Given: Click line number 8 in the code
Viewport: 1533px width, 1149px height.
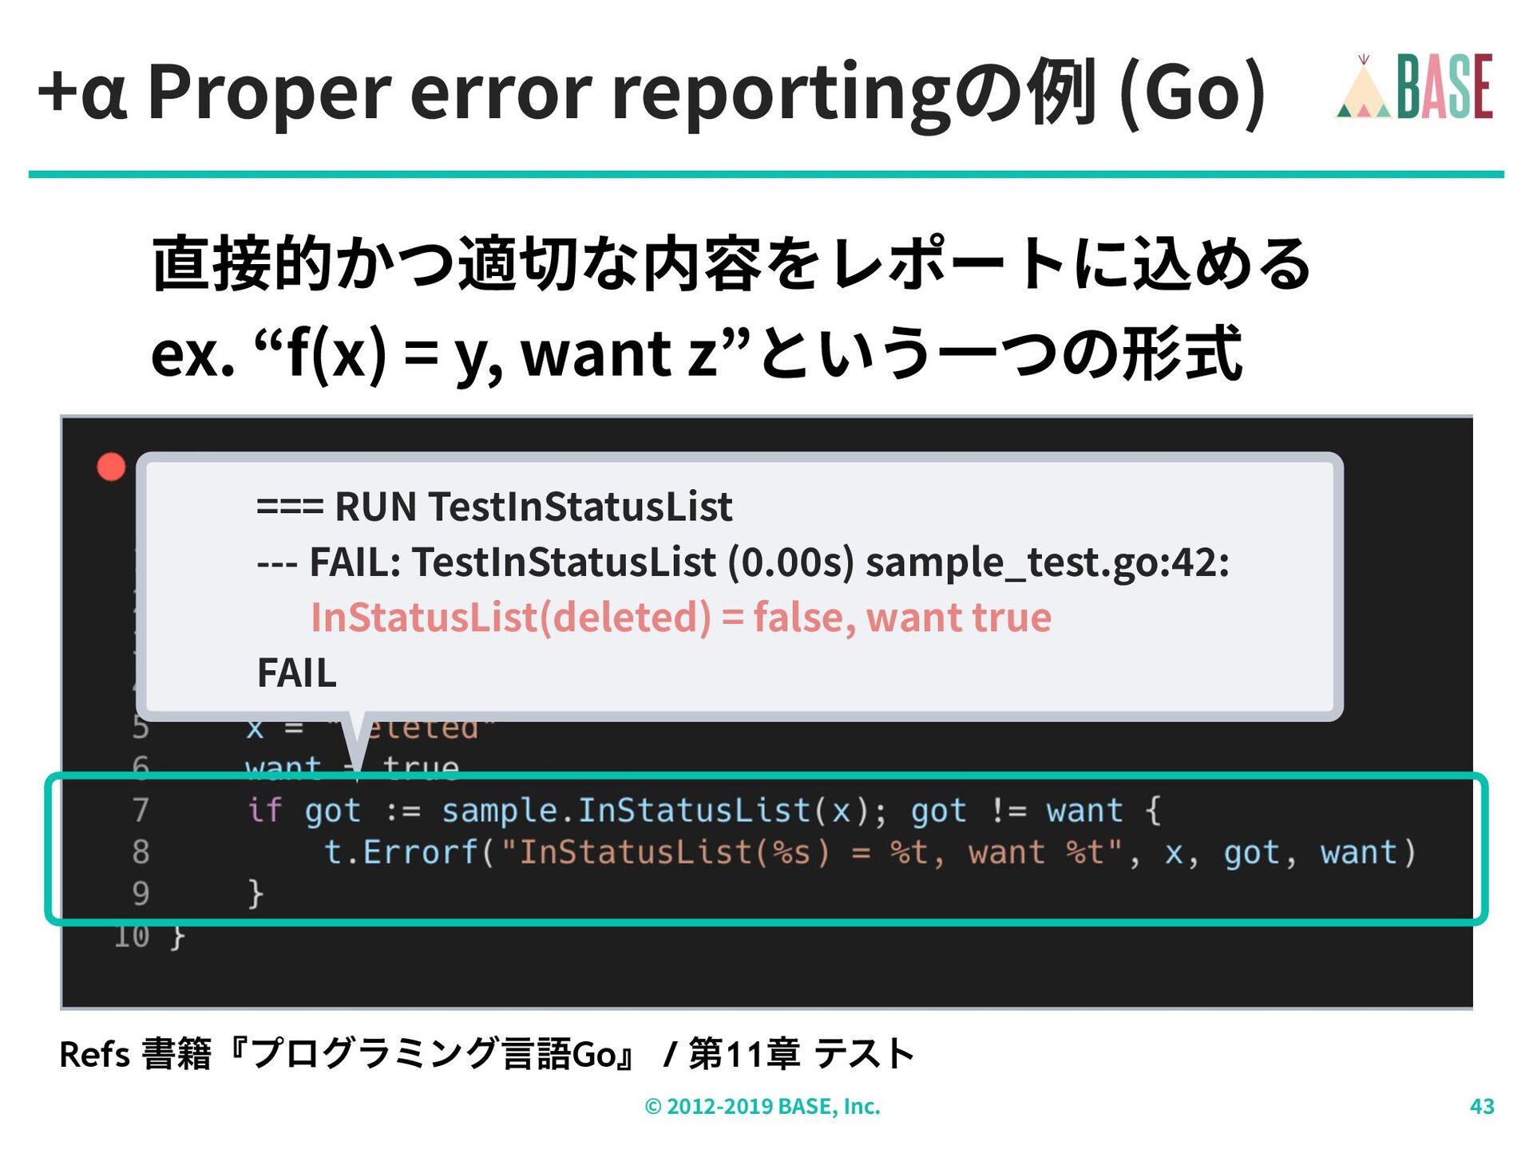Looking at the screenshot, I should coord(141,852).
